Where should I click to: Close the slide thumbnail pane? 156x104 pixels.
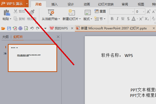58,37
